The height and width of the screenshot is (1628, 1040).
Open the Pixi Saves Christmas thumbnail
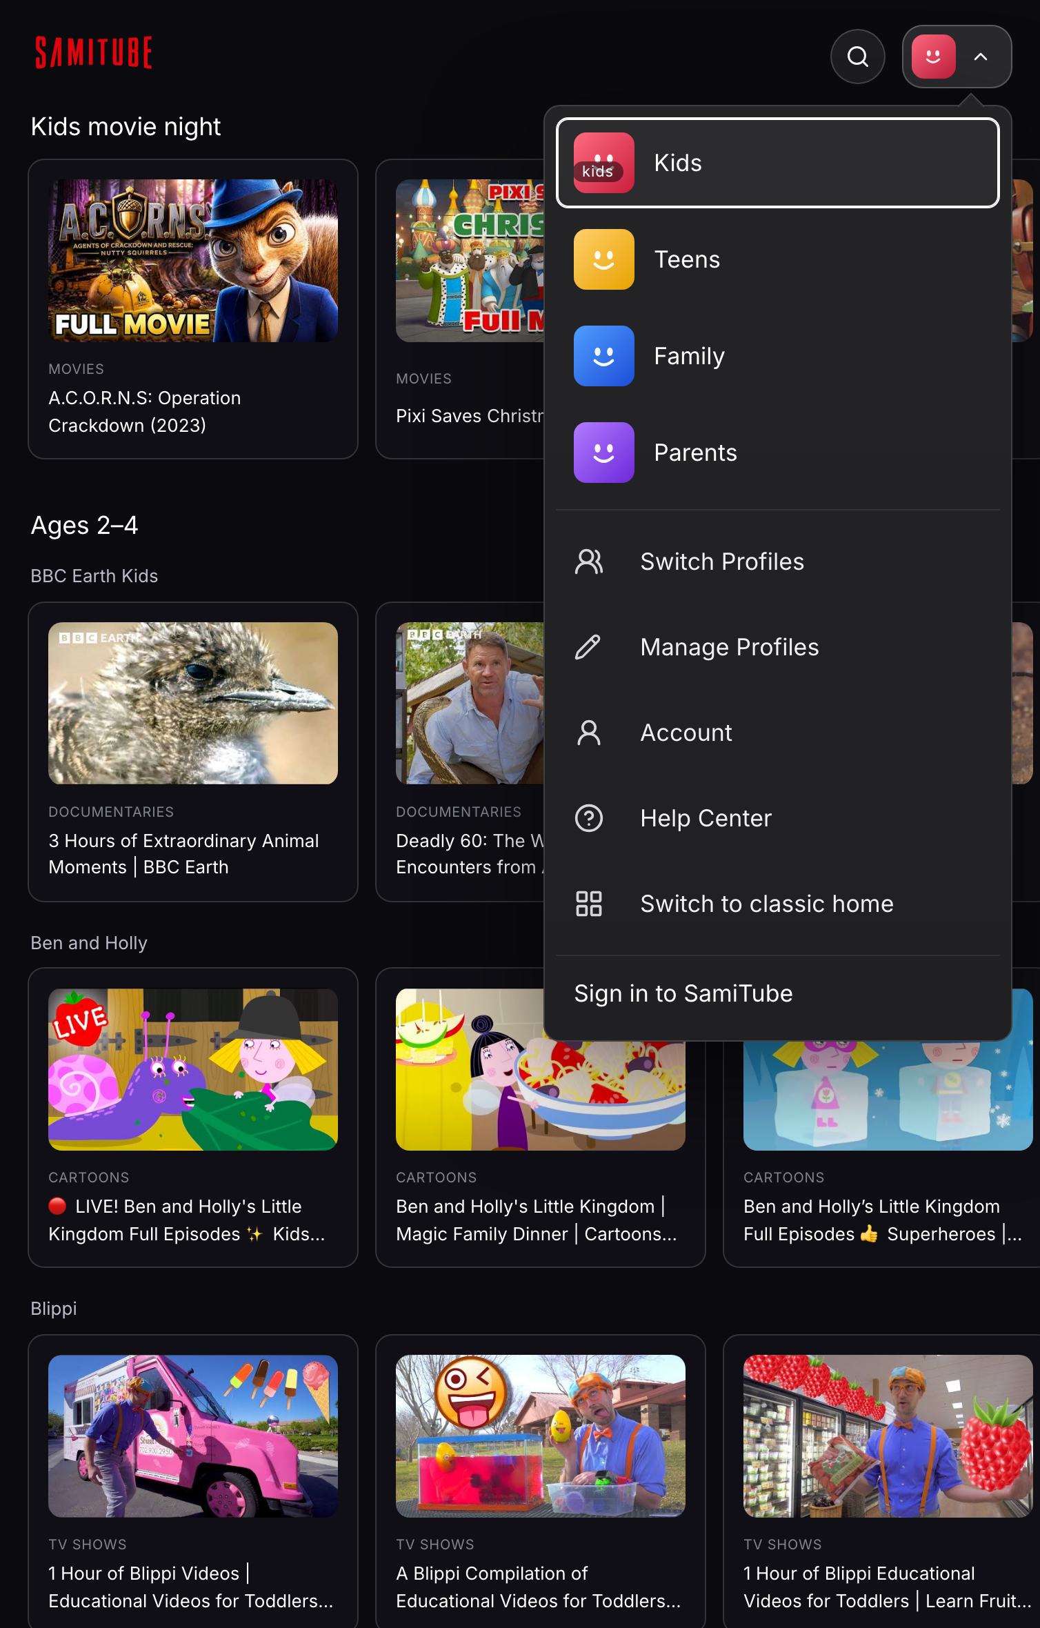pyautogui.click(x=470, y=261)
